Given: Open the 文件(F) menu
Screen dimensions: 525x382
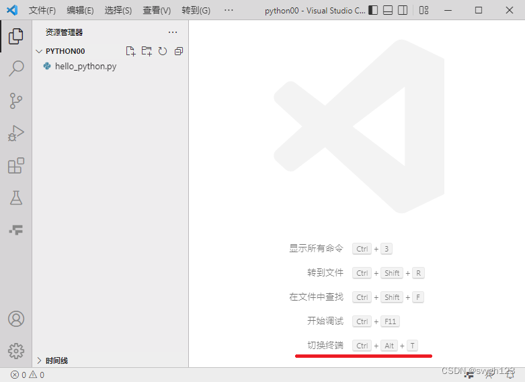Looking at the screenshot, I should (42, 10).
